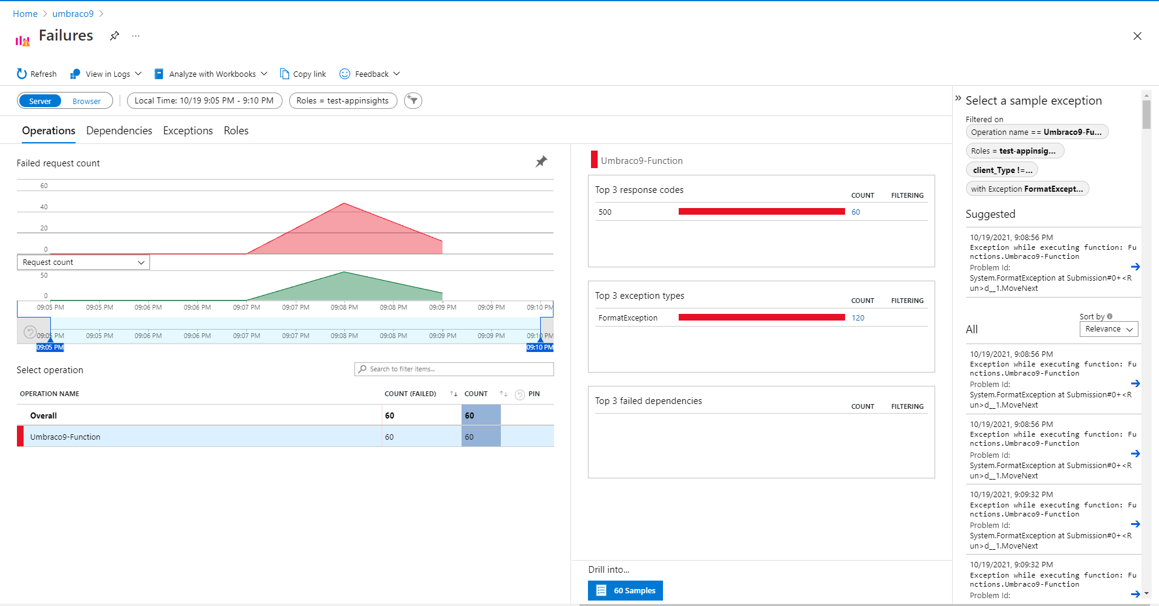Click the PIN column icon
This screenshot has width=1159, height=606.
click(x=520, y=395)
